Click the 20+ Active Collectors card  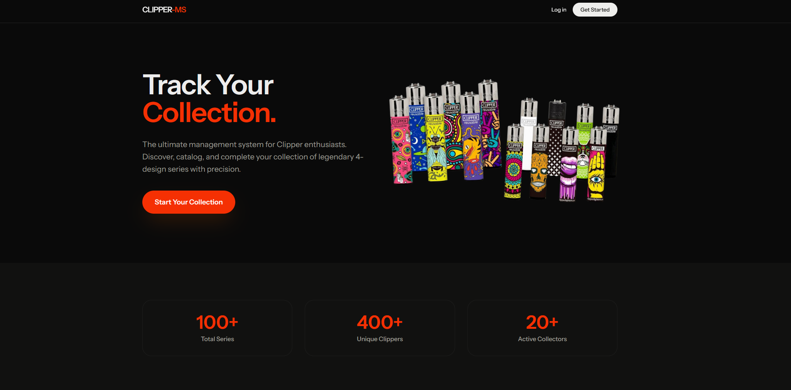(x=542, y=328)
